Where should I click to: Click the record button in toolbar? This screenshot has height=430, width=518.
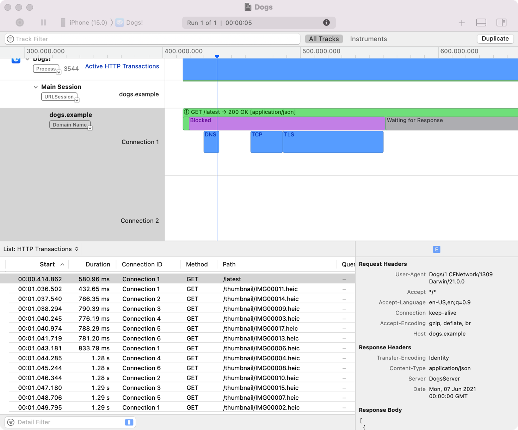tap(20, 23)
